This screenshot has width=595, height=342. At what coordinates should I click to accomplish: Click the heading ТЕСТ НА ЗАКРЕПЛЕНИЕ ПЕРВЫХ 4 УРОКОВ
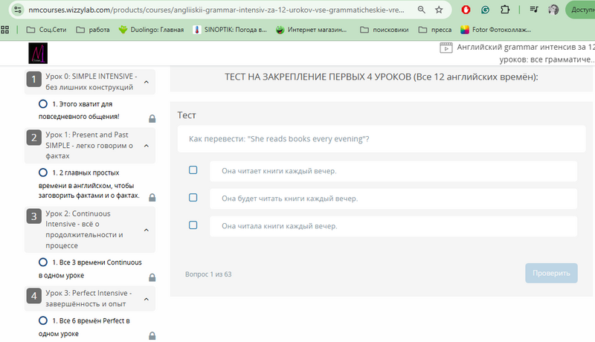click(x=382, y=77)
